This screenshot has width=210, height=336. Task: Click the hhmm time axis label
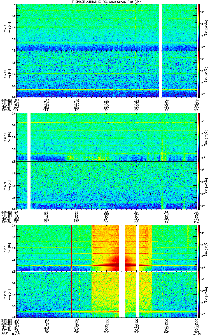pos(4,332)
